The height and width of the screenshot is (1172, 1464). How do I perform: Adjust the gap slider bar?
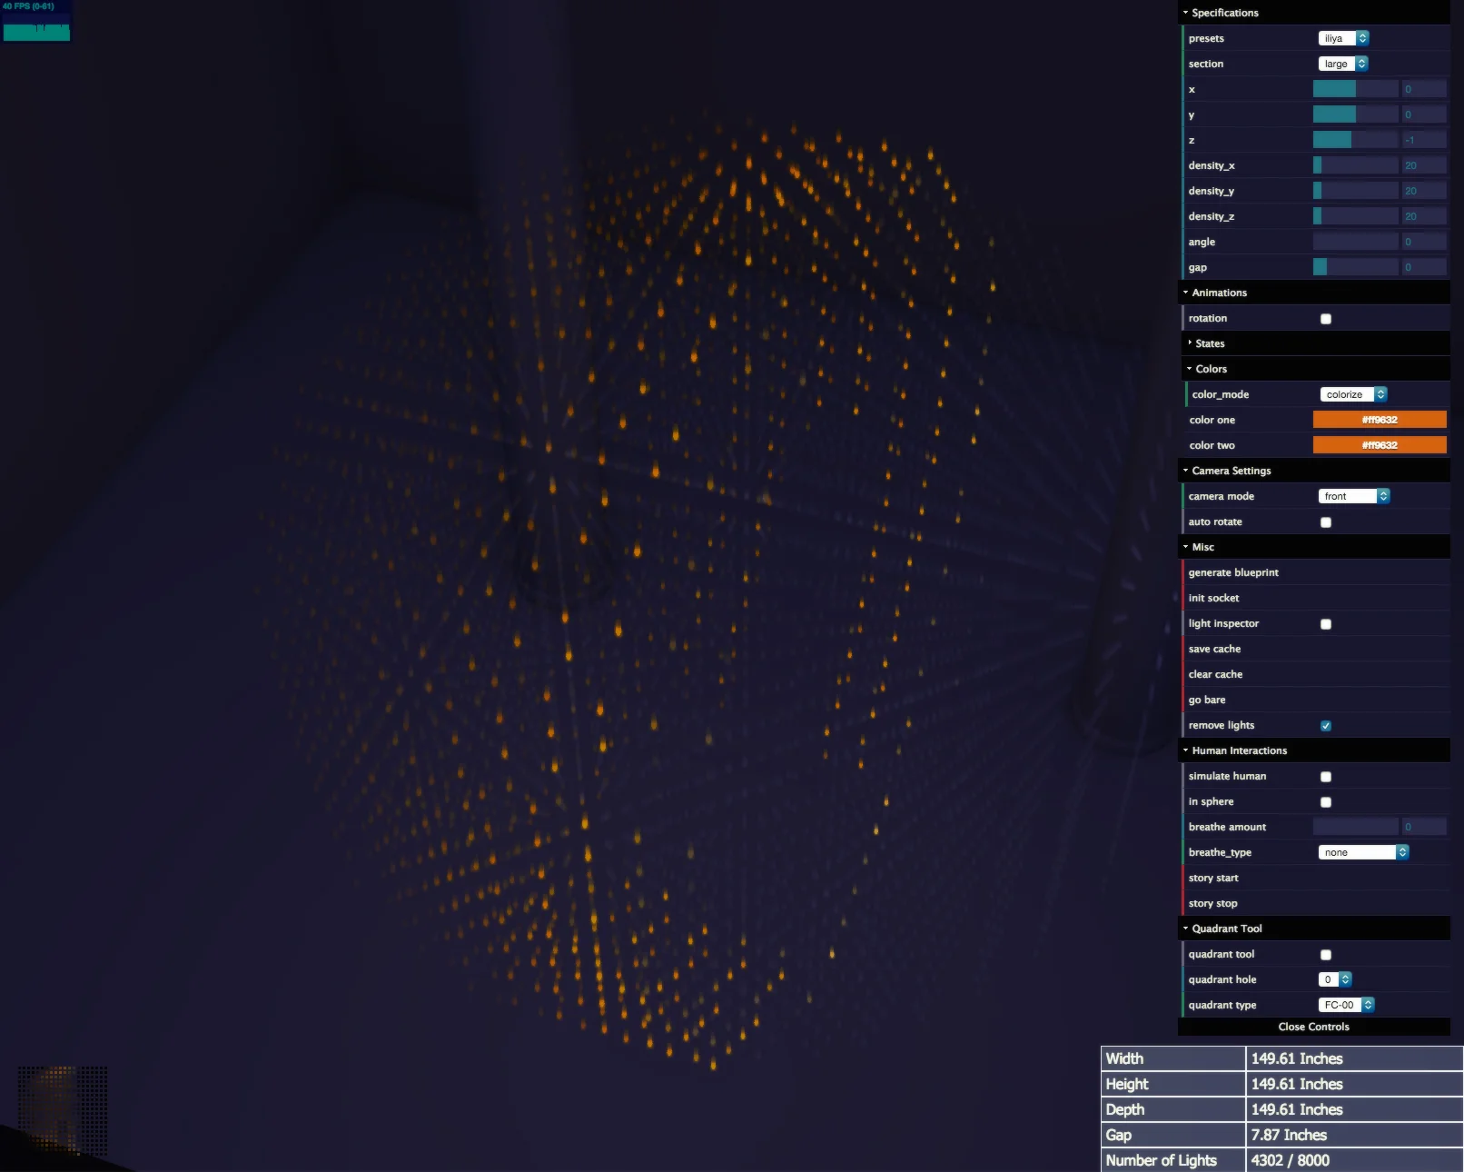click(x=1356, y=267)
